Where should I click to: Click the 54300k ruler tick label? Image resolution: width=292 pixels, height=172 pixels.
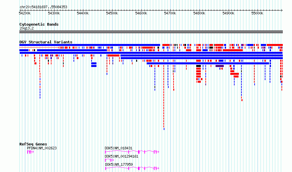pos(54,13)
